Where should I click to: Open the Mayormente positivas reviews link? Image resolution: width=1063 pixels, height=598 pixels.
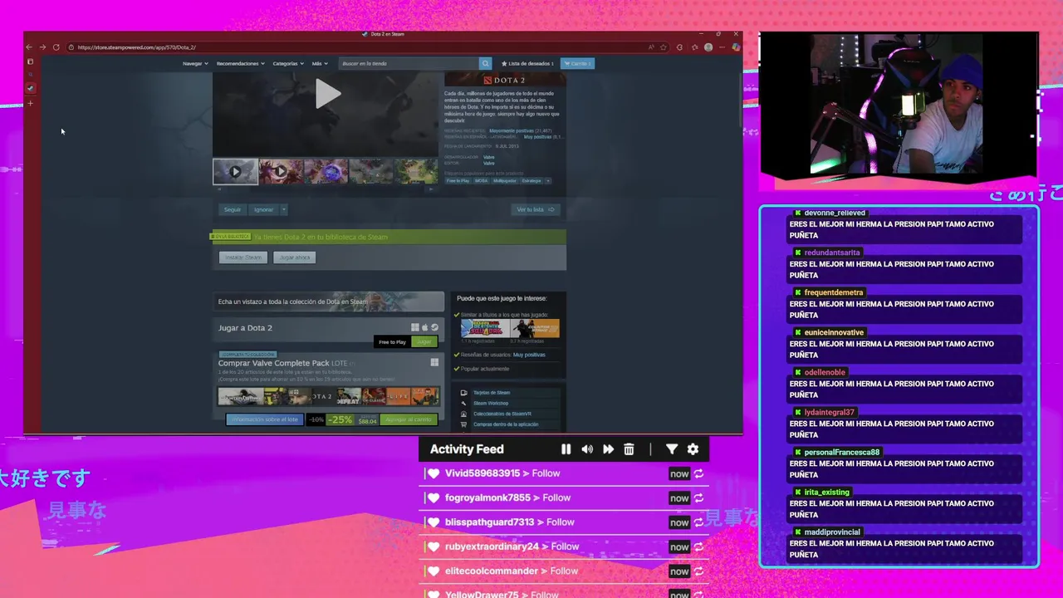[x=512, y=130]
